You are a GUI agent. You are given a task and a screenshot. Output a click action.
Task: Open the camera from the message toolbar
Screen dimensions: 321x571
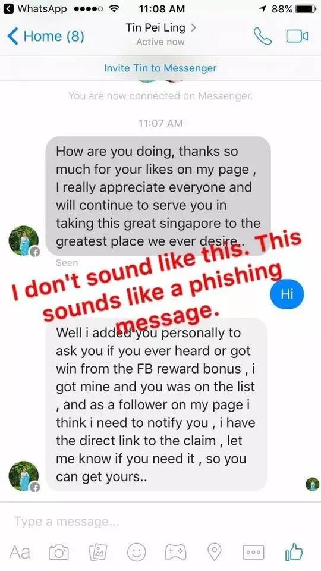tap(59, 552)
